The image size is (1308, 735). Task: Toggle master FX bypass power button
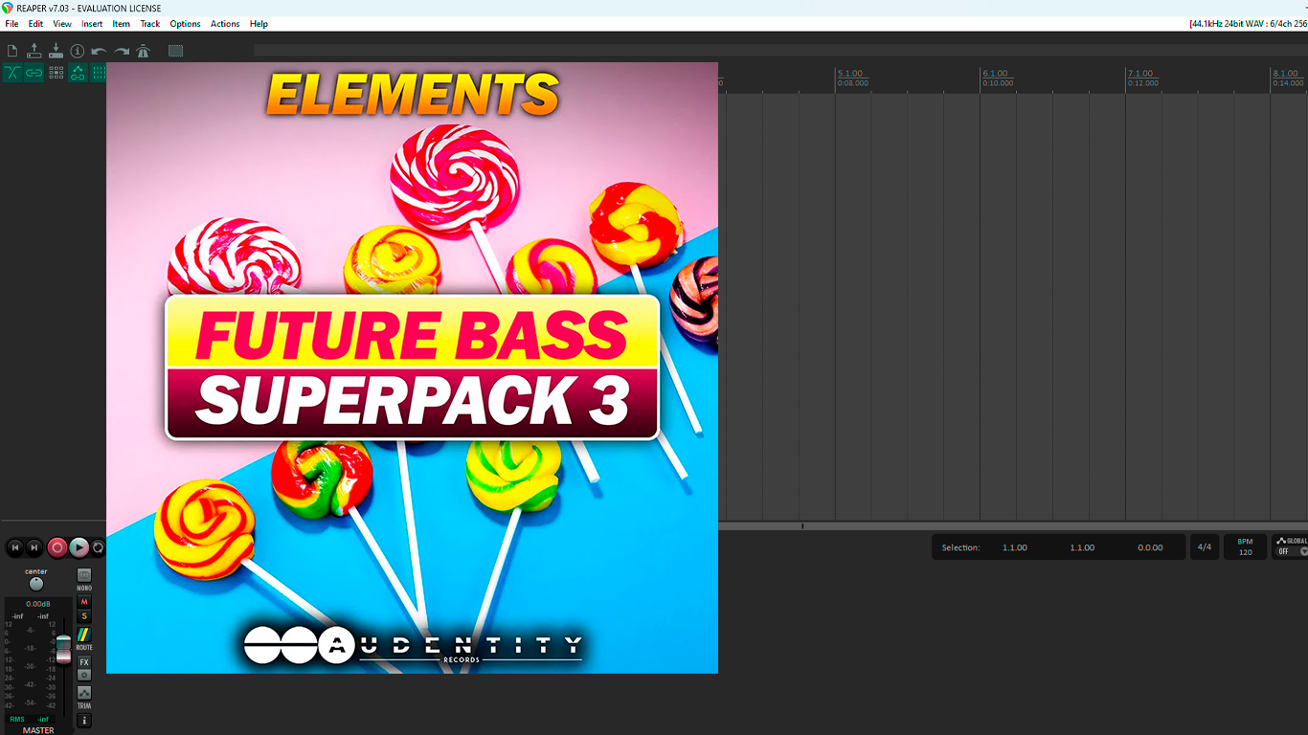(x=84, y=675)
